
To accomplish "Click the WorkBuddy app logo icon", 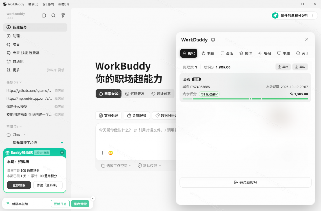I will click(x=5, y=4).
